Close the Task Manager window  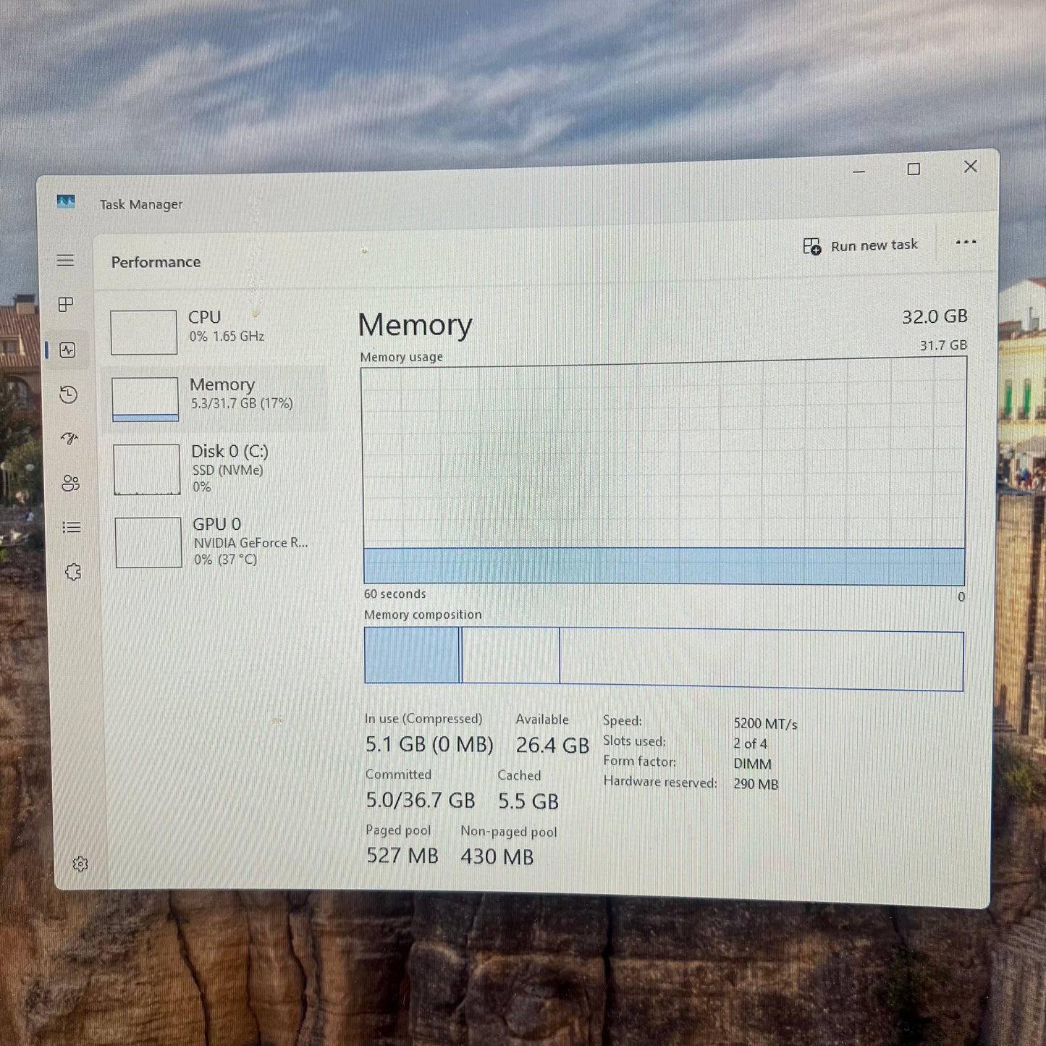970,166
